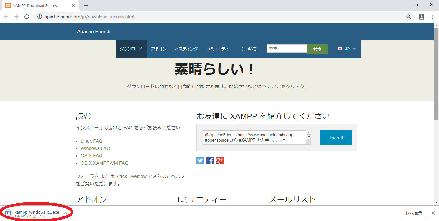The height and width of the screenshot is (221, 439).
Task: Open the について menu item
Action: pos(249,49)
